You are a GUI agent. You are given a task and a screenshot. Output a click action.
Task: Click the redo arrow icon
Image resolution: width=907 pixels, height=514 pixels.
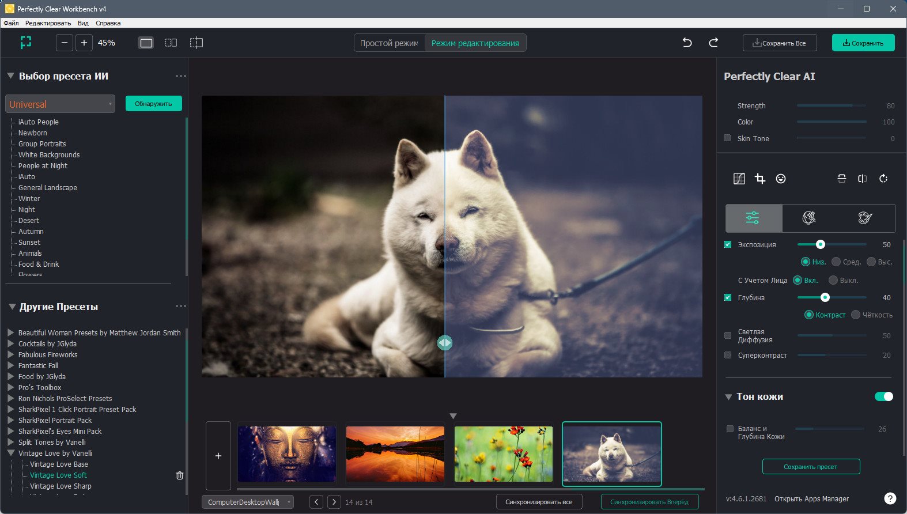point(713,43)
